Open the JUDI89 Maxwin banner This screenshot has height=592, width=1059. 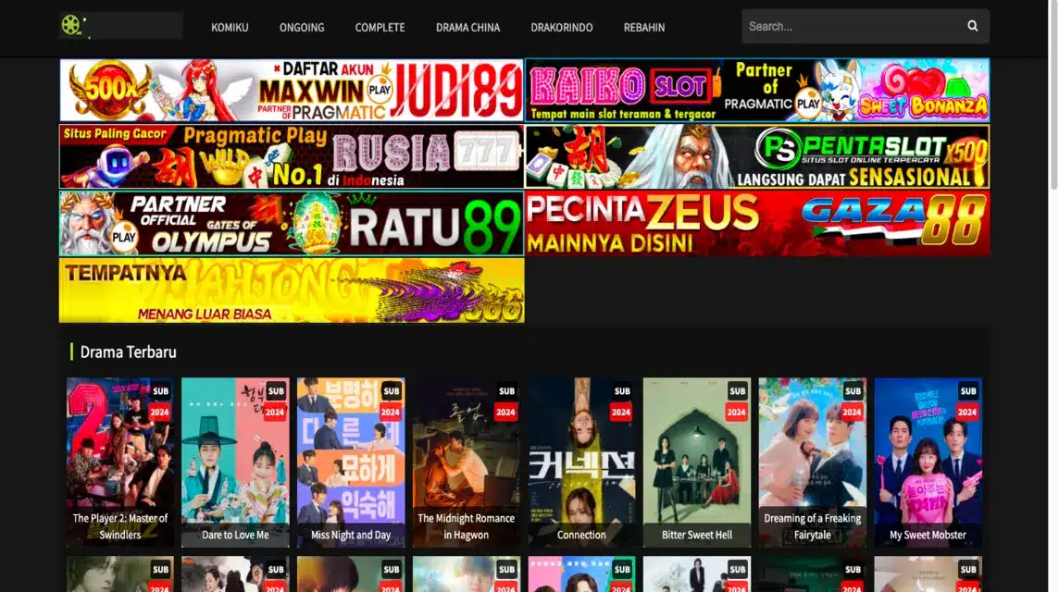click(292, 91)
